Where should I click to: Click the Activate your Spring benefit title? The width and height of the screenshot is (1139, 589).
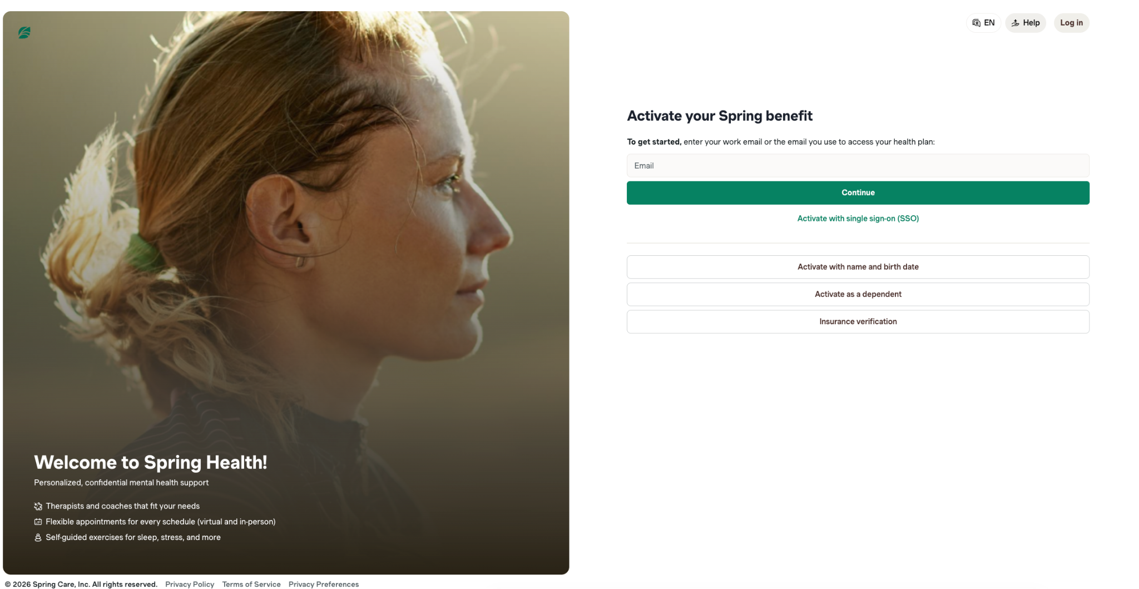(x=720, y=116)
